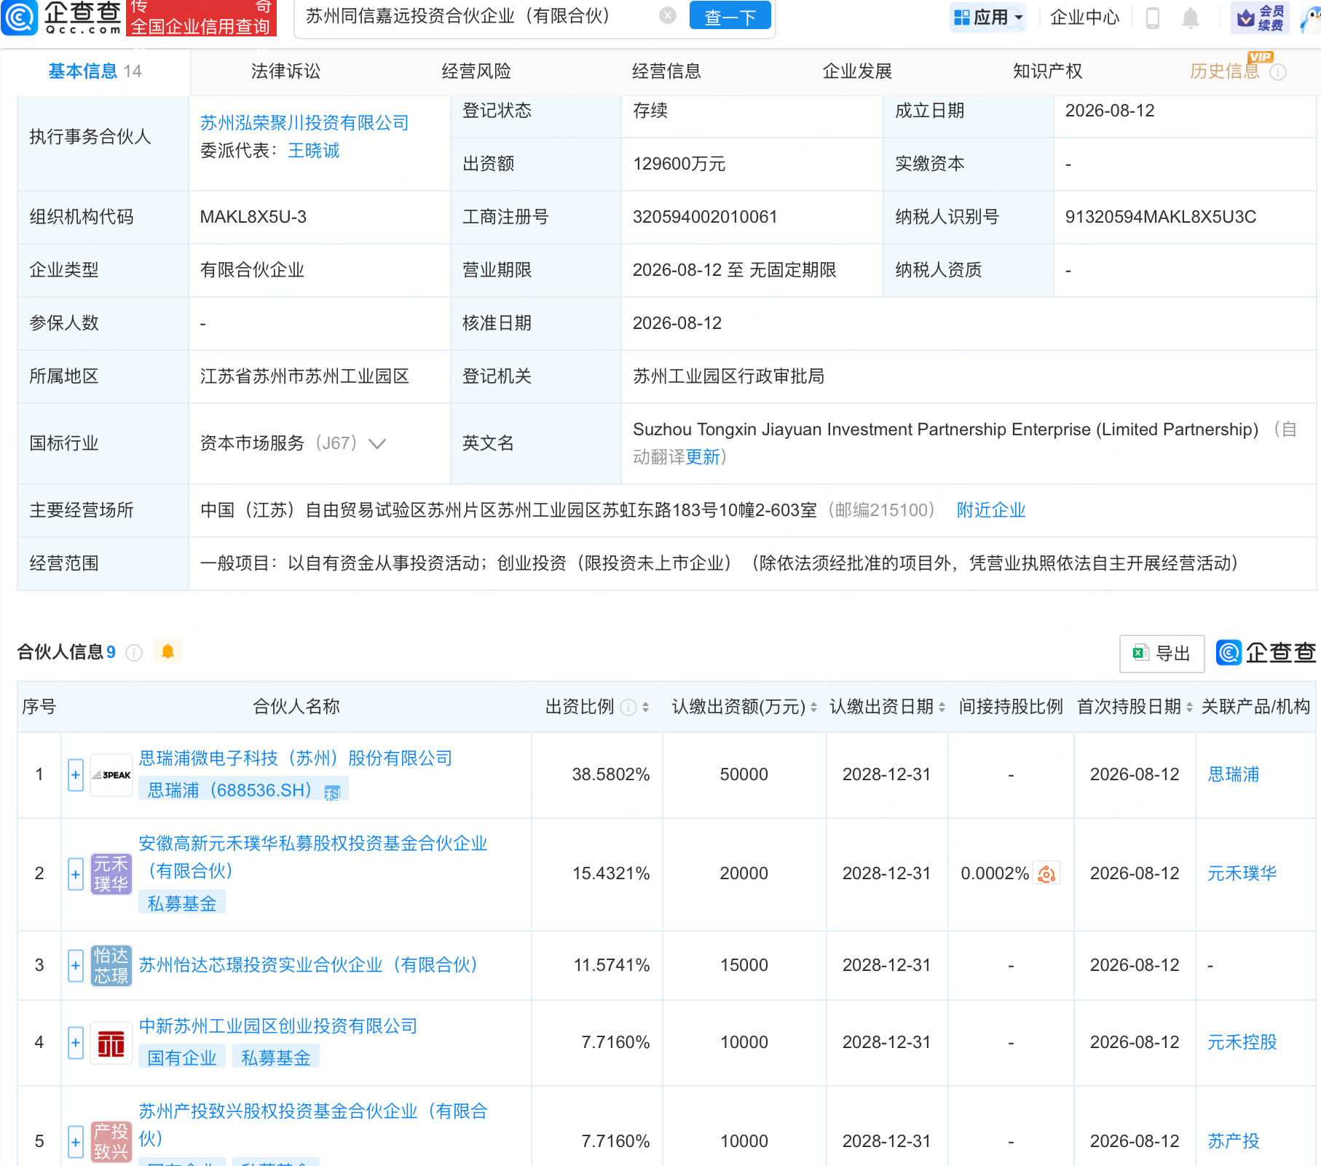Image resolution: width=1321 pixels, height=1166 pixels.
Task: Click the 查一下 search button
Action: (730, 16)
